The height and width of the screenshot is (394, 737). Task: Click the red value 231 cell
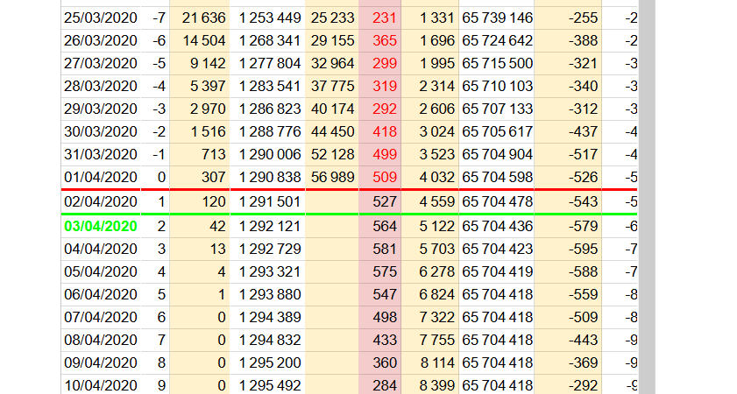(379, 18)
